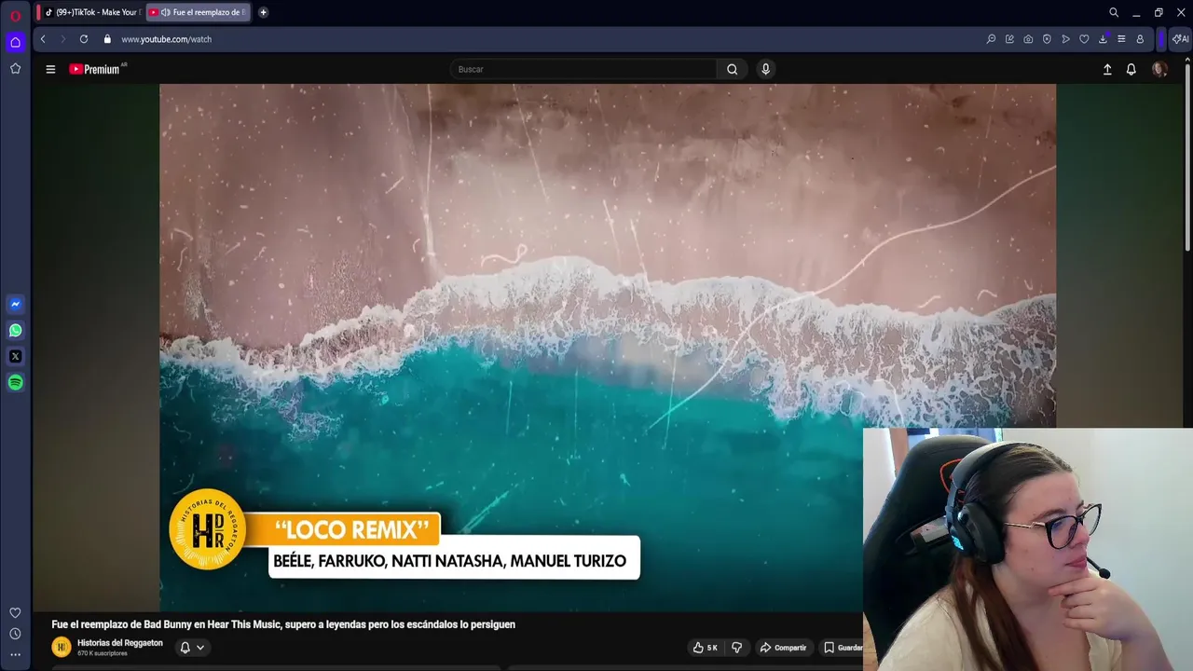Search tabs with top magnifier icon
This screenshot has width=1193, height=671.
click(1114, 12)
